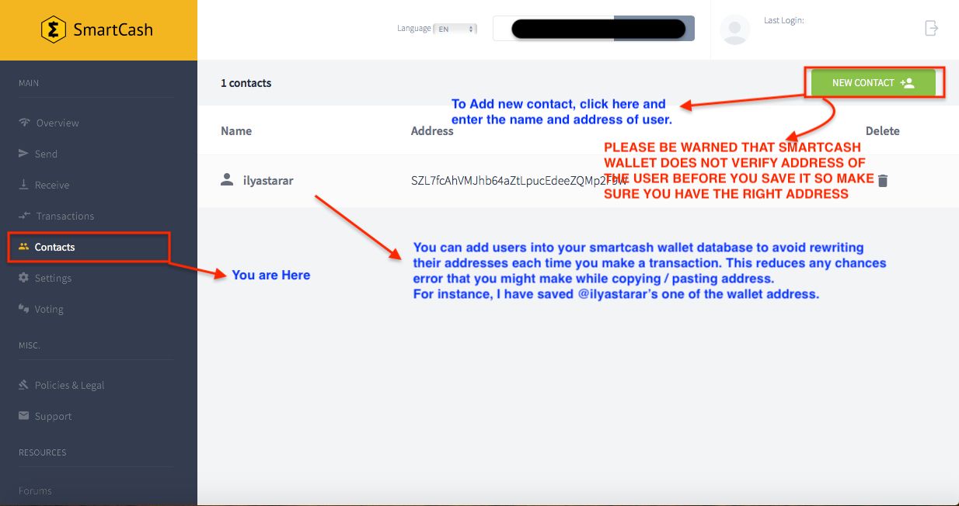Open the Voting menu item
This screenshot has height=506, width=959.
click(49, 309)
